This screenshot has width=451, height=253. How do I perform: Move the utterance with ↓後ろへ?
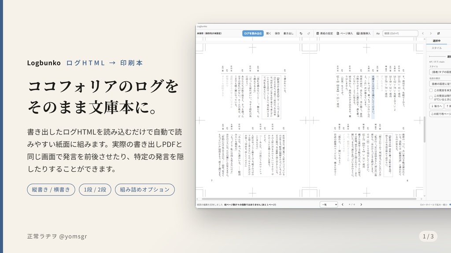click(436, 106)
